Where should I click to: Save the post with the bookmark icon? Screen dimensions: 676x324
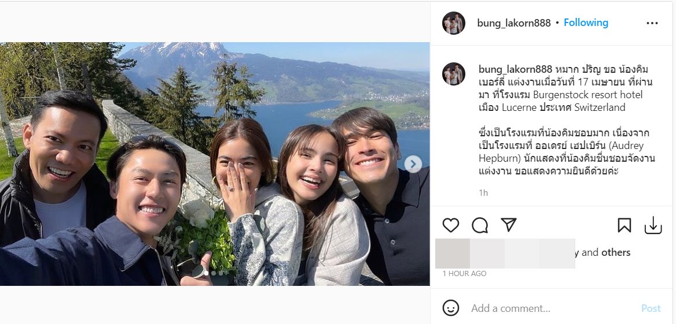point(624,225)
